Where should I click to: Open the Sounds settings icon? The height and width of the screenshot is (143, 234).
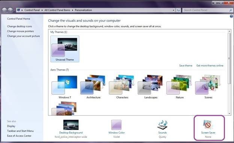point(162,125)
